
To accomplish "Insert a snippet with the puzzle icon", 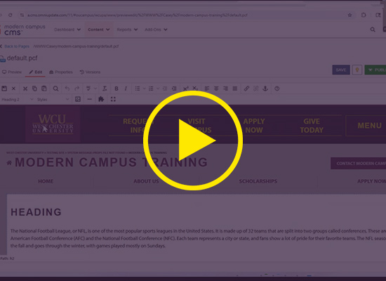I will 101,99.
